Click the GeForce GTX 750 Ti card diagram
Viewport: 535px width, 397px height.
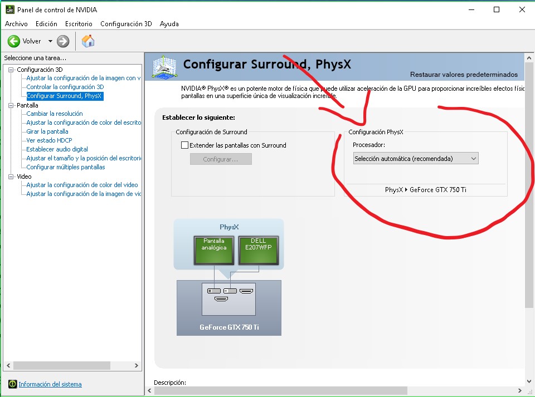click(x=229, y=308)
